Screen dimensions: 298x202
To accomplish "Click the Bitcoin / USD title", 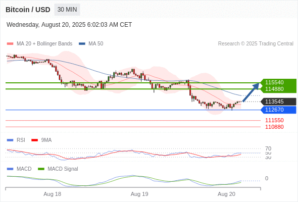I will tap(28, 10).
